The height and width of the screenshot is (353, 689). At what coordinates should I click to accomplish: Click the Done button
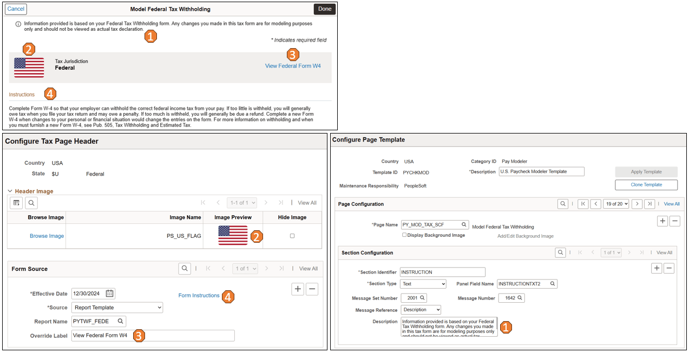coord(324,9)
